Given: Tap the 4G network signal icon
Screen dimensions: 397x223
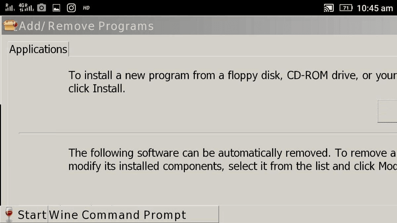Looking at the screenshot, I should click(26, 7).
